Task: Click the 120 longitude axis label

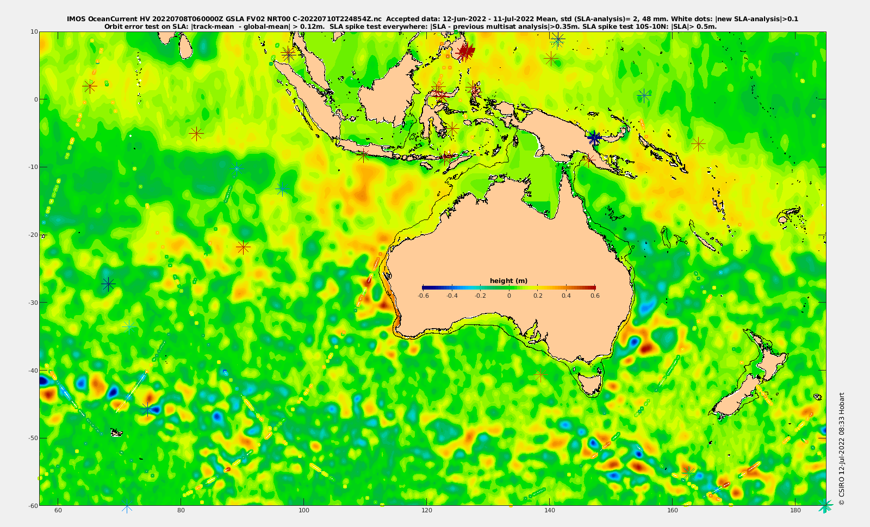Action: pyautogui.click(x=427, y=510)
